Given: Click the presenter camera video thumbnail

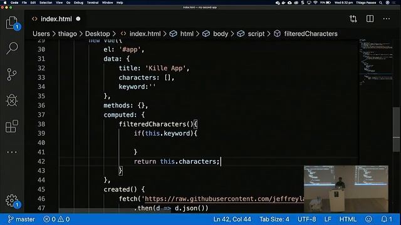Looking at the screenshot, I should (x=346, y=189).
